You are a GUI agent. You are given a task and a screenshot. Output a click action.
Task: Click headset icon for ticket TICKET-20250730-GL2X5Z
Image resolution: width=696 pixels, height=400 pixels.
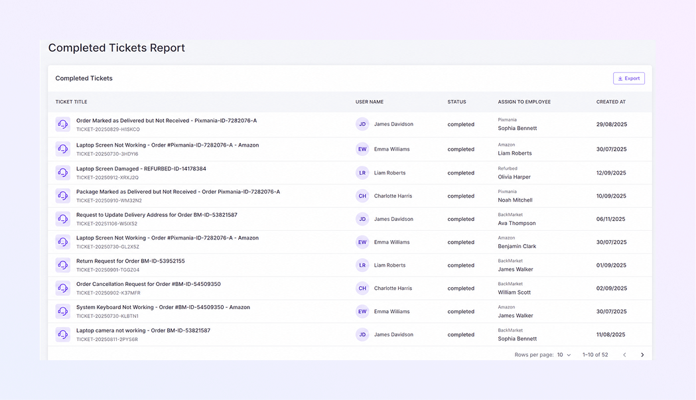coord(62,242)
